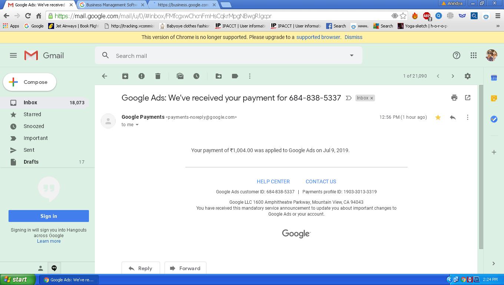Screen dimensions: 504x285
Task: Switch to the business.google.com tab
Action: [183, 5]
